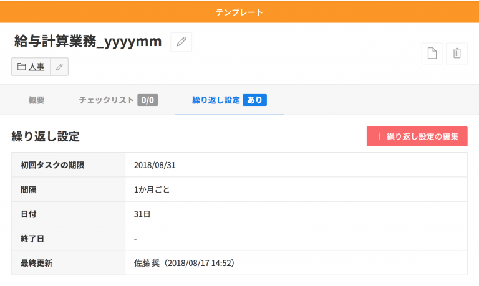The width and height of the screenshot is (479, 286).
Task: Click the pencil icon beside 人事 folder
Action: pos(59,67)
